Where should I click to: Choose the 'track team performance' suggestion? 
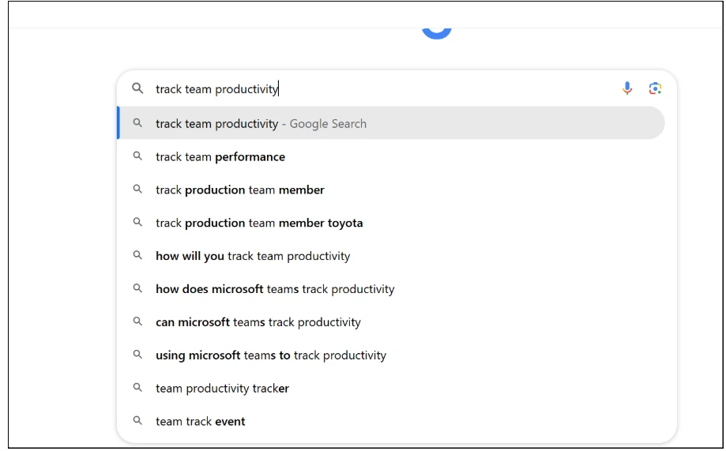click(392, 156)
